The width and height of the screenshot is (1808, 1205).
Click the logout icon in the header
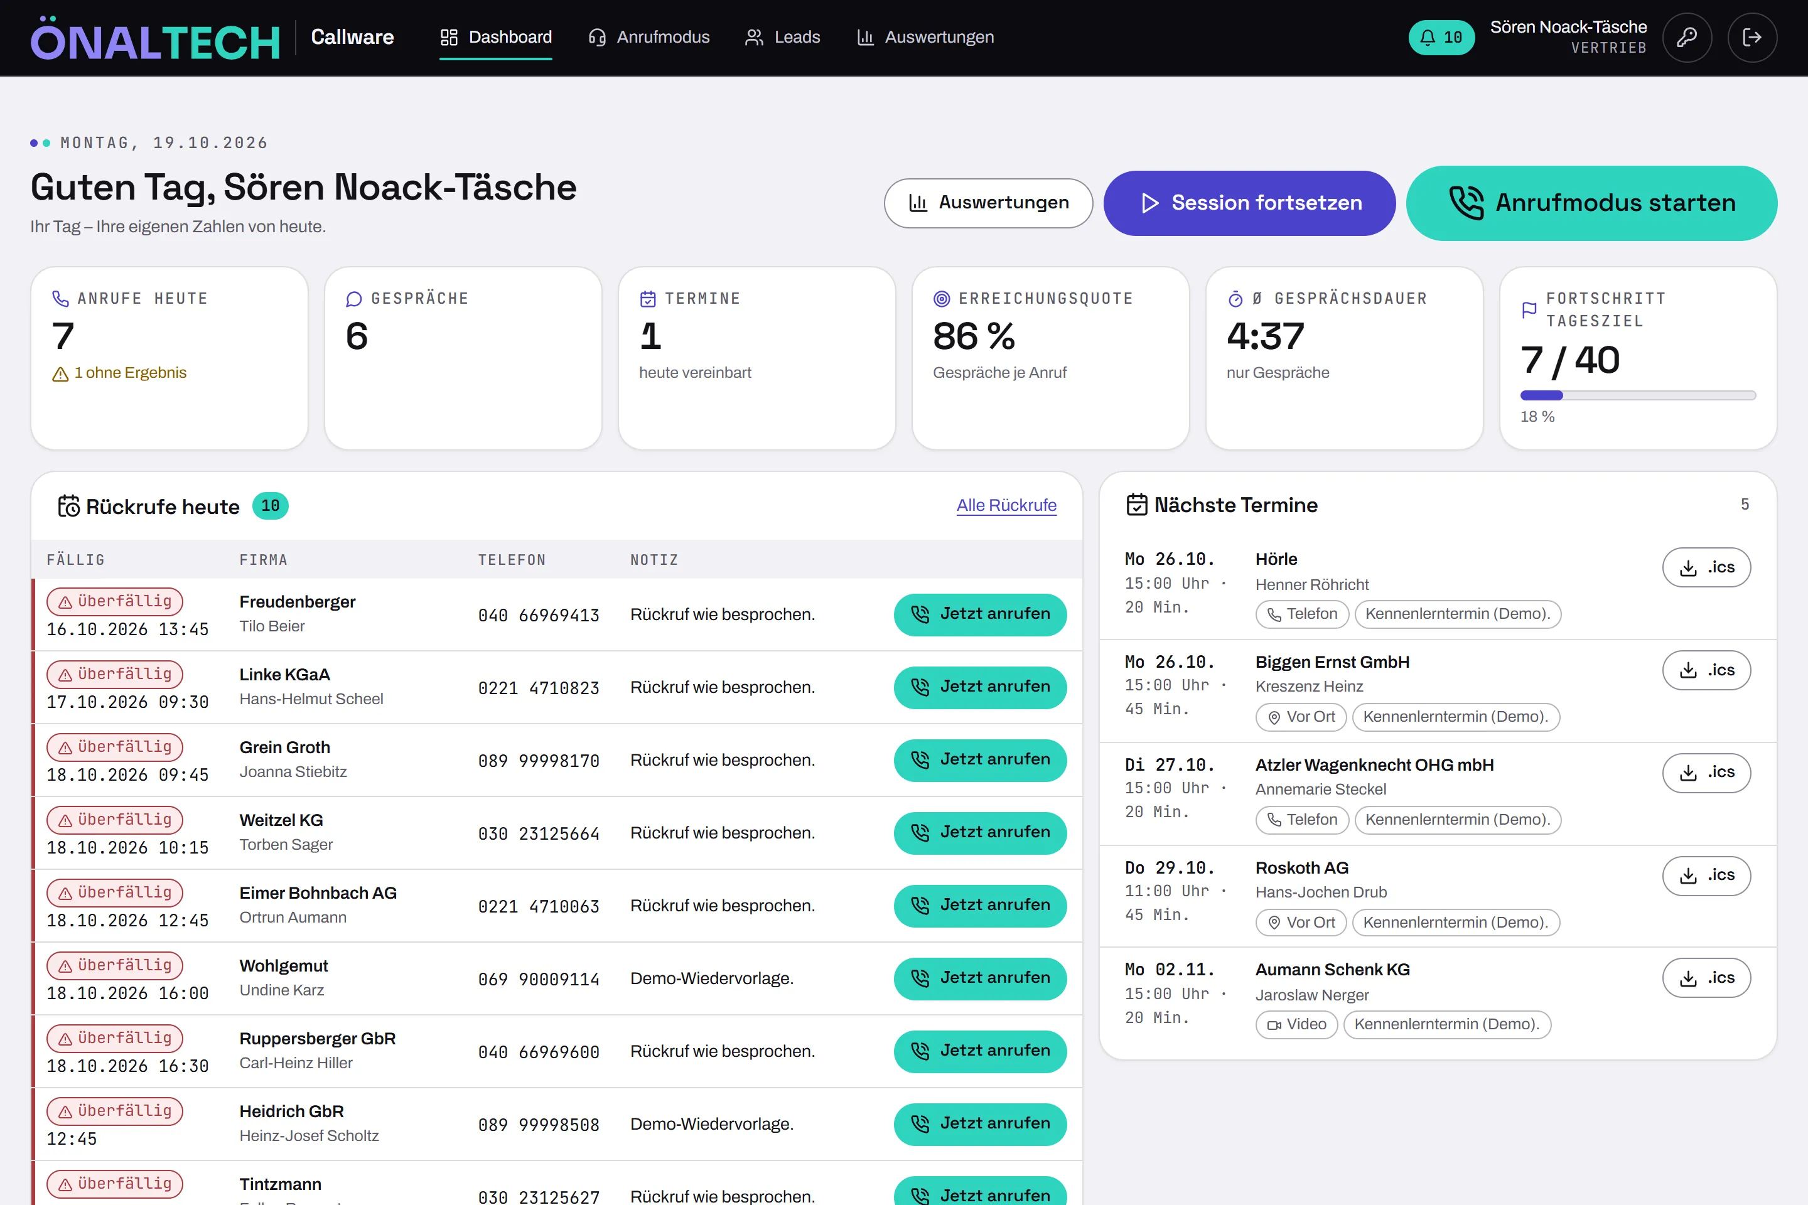(x=1752, y=37)
